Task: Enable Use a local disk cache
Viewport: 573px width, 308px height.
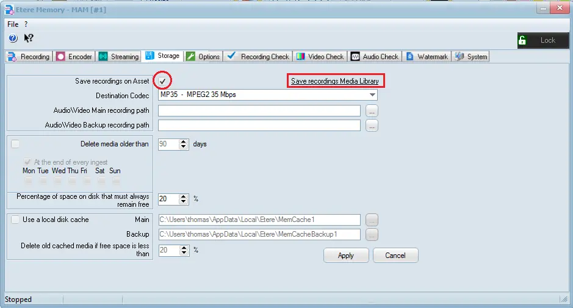Action: (x=15, y=220)
